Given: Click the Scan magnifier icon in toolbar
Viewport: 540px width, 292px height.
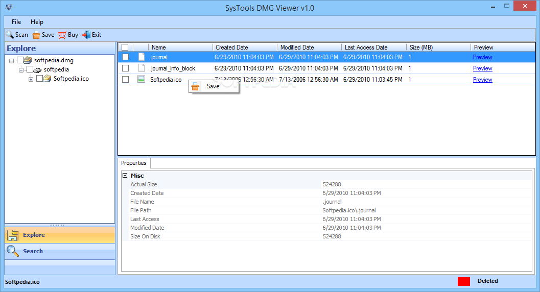Looking at the screenshot, I should click(10, 35).
